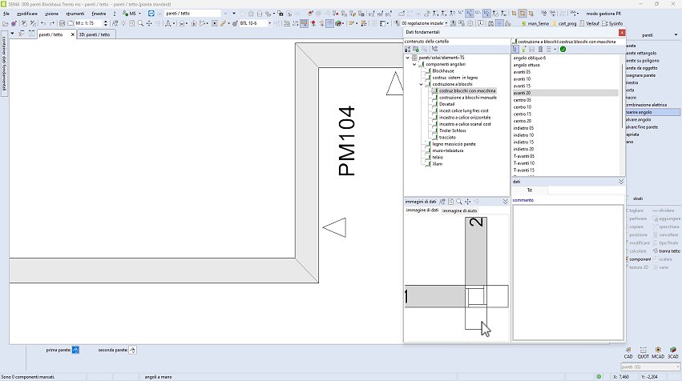Toggle the seconda parete selector
The width and height of the screenshot is (682, 381).
point(132,350)
